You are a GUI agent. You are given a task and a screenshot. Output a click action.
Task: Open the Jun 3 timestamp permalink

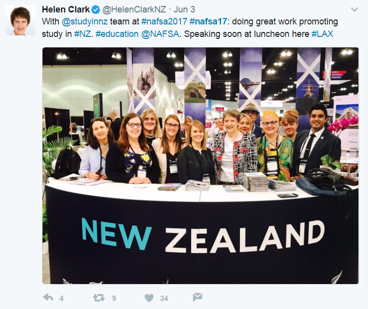point(184,9)
